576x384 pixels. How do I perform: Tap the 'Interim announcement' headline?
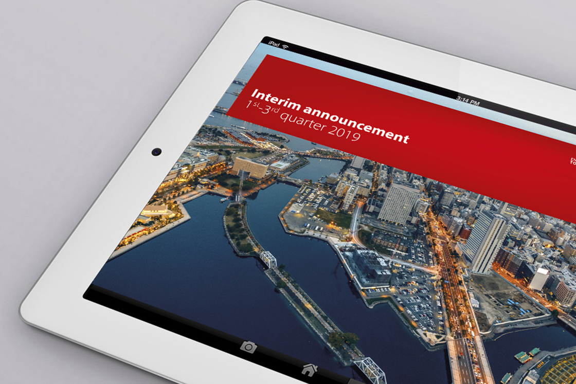click(x=330, y=115)
